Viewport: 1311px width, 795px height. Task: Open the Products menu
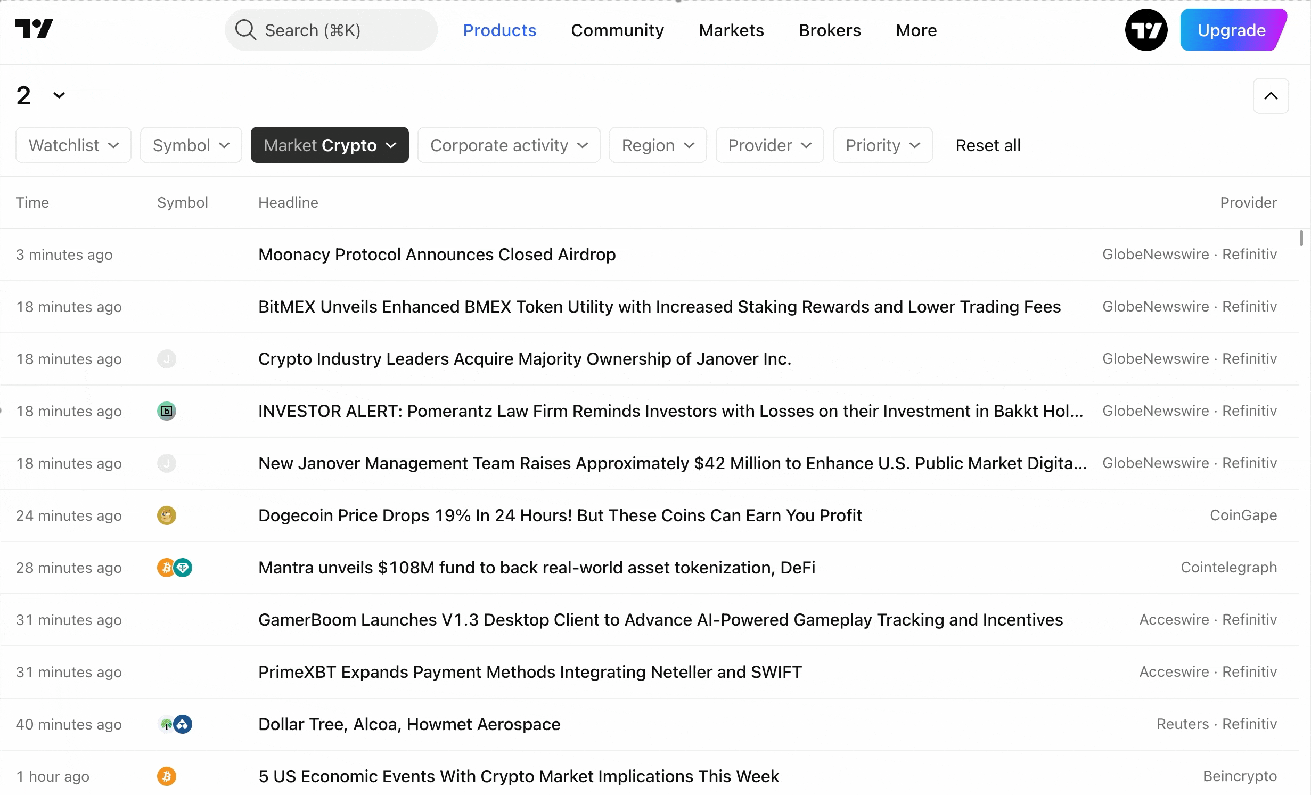[499, 30]
